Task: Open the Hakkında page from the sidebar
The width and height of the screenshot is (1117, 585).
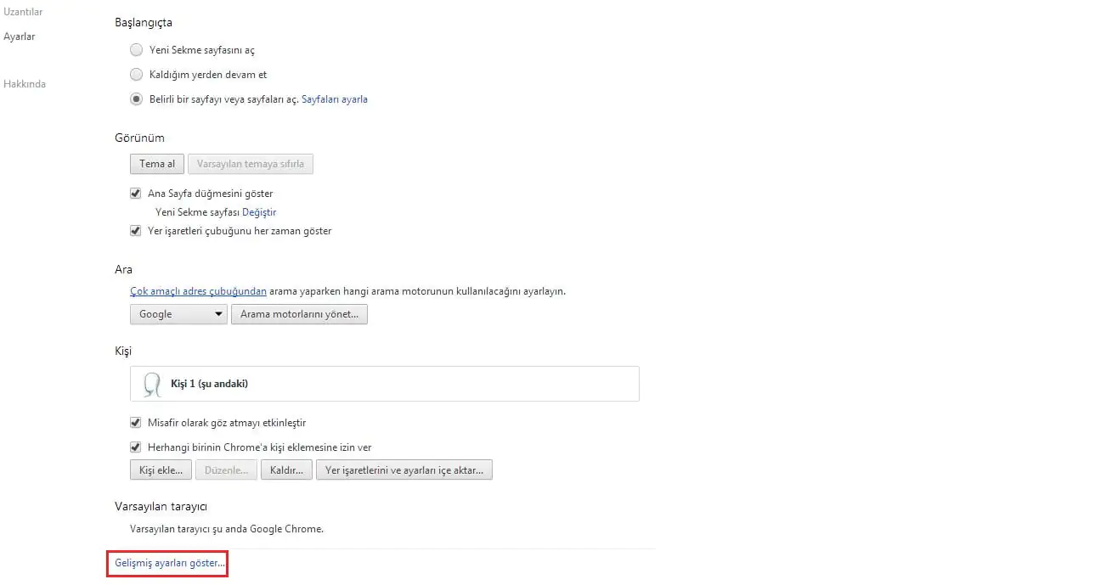Action: click(25, 83)
